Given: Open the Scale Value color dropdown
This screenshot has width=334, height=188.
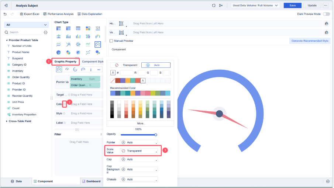Looking at the screenshot, I should pos(139,151).
